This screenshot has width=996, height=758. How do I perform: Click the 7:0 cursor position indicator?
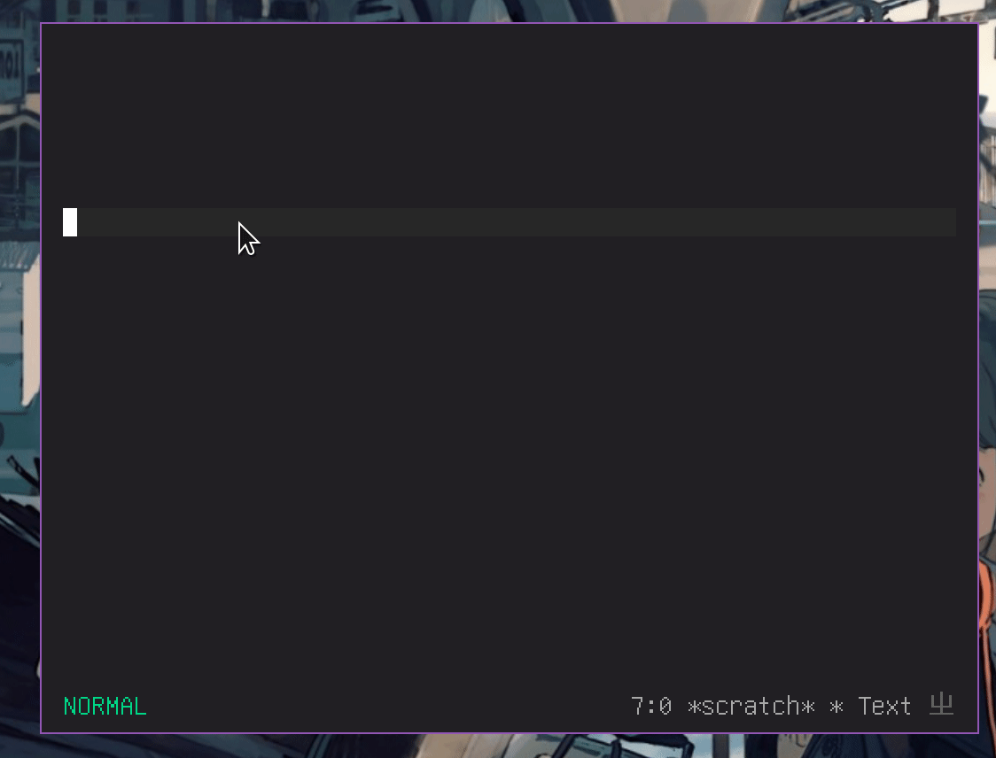pyautogui.click(x=651, y=706)
